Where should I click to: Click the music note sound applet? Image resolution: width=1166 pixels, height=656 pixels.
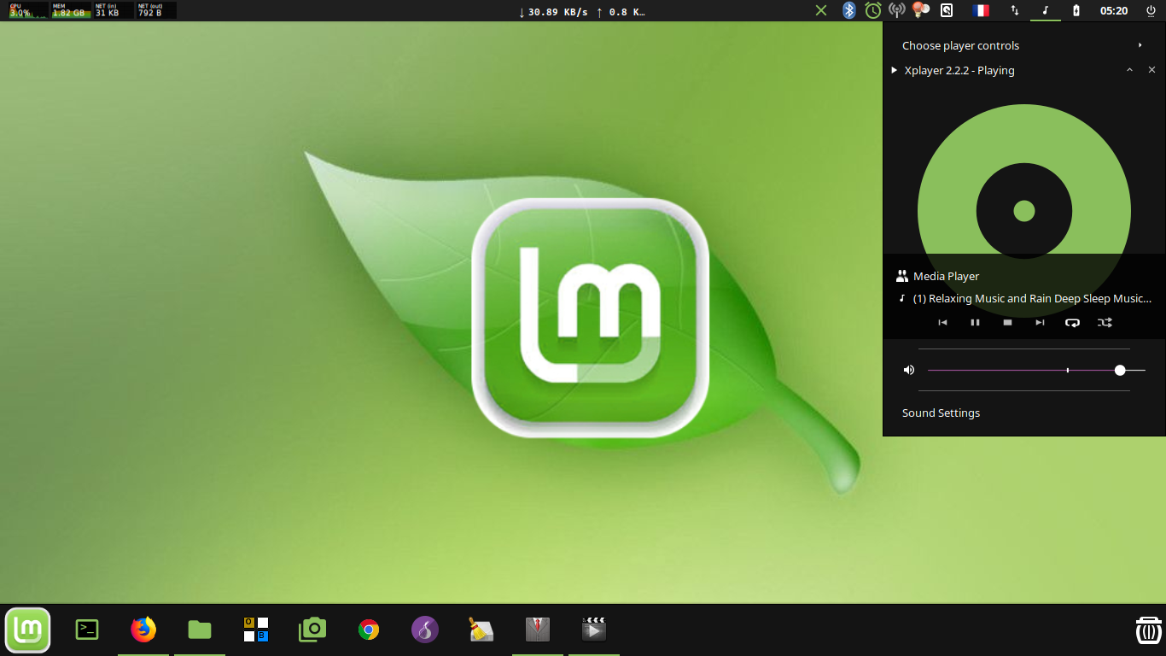pyautogui.click(x=1046, y=10)
